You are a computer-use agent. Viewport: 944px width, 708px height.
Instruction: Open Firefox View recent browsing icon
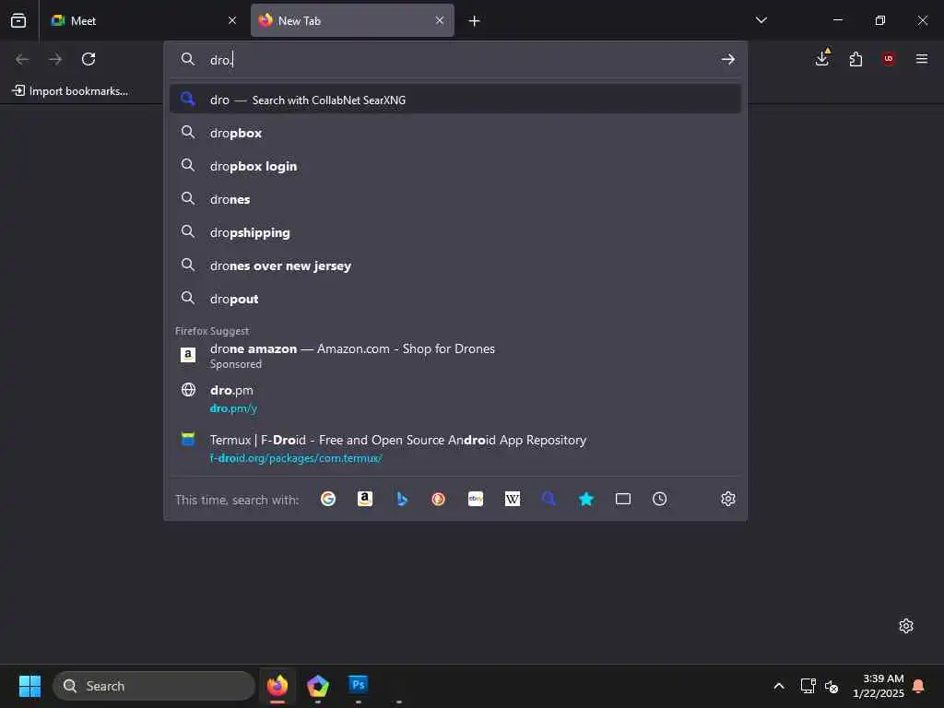coord(18,20)
